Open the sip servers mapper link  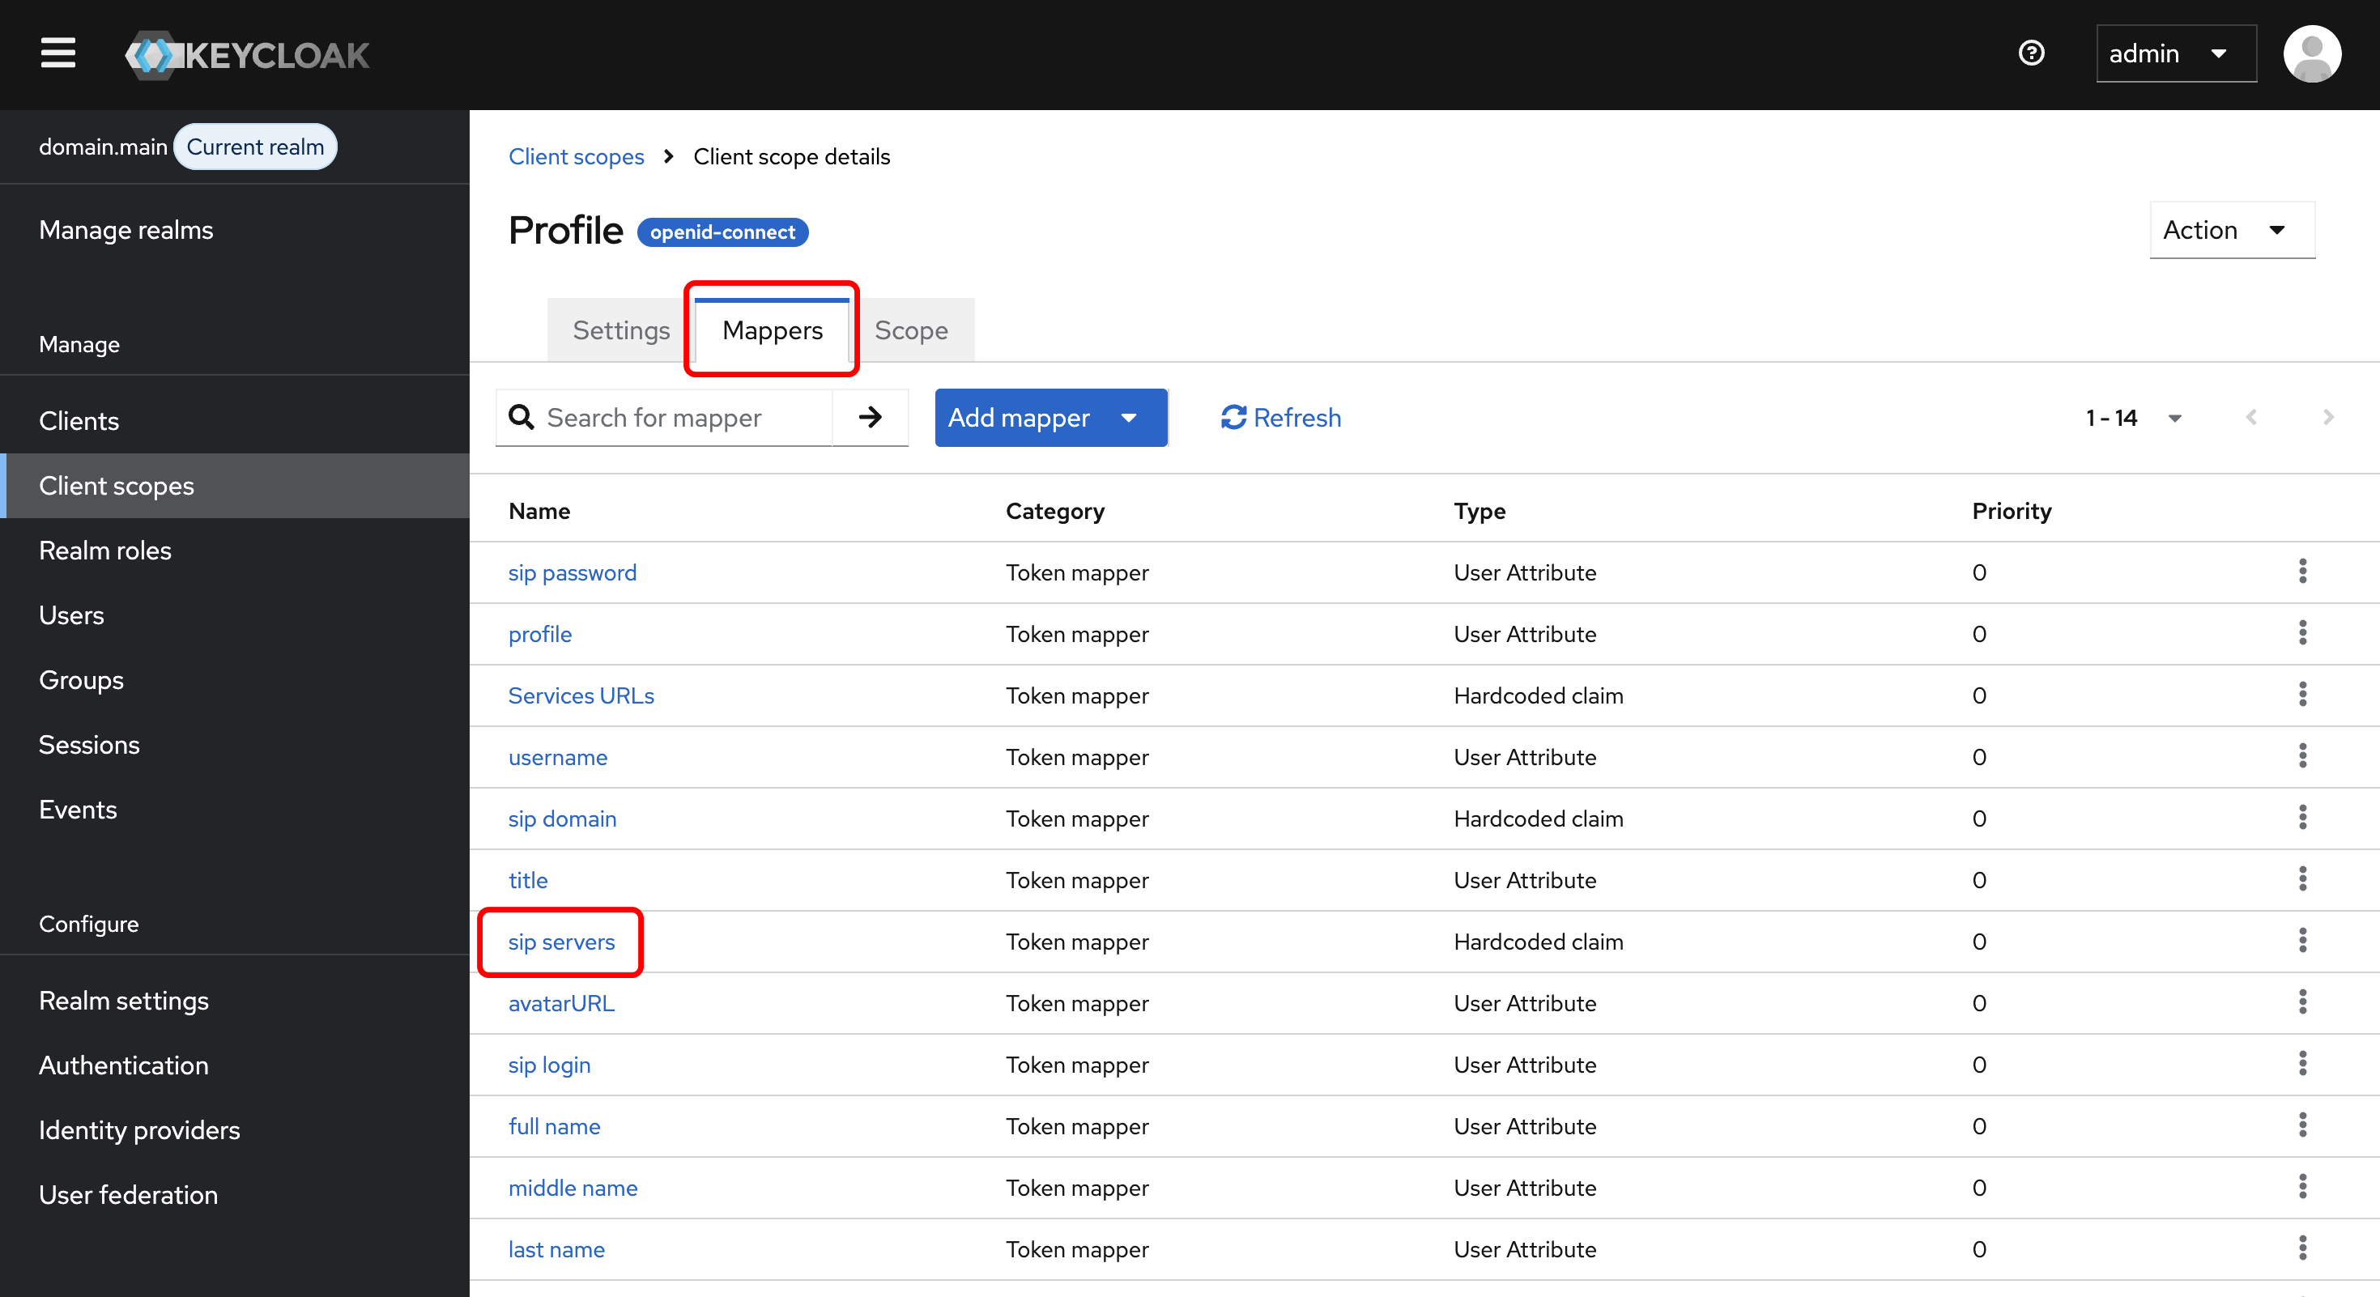[561, 942]
